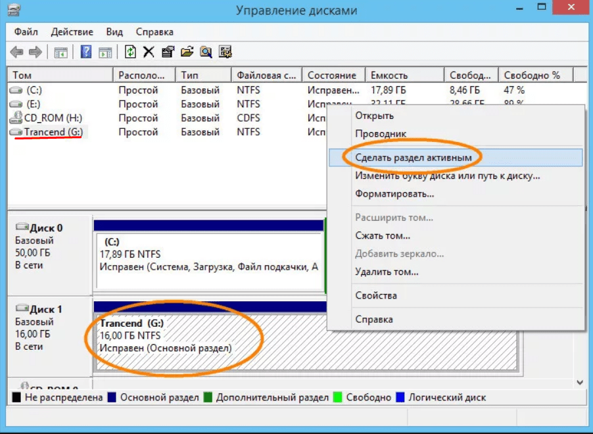Click the magnifier search toolbar icon
593x434 pixels.
click(x=206, y=52)
